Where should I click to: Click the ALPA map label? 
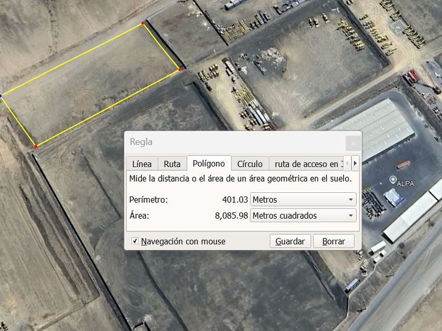405,184
